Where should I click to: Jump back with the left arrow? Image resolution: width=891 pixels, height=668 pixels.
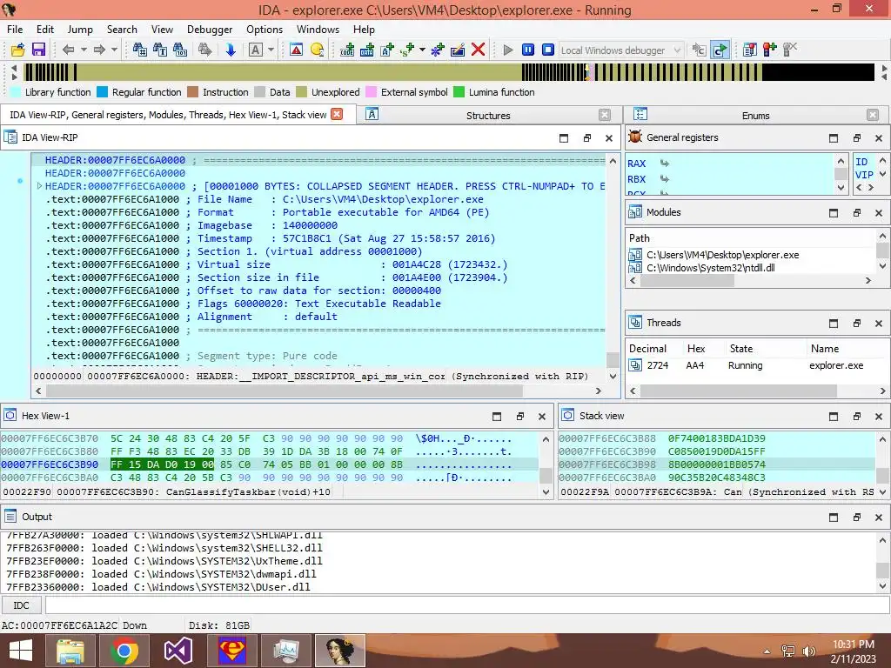[68, 50]
